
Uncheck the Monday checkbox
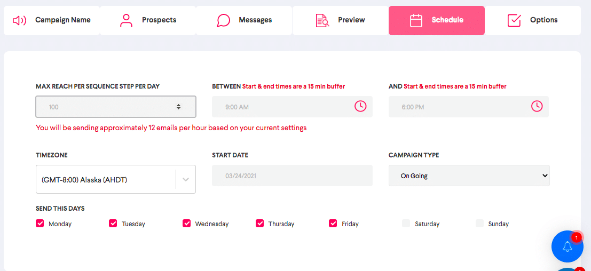[x=40, y=224]
